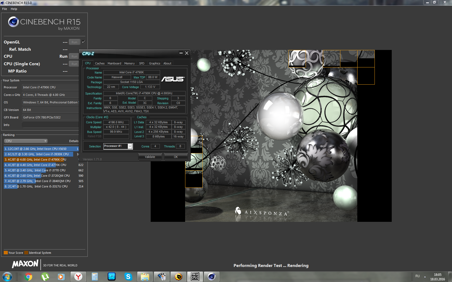Viewport: 452px width, 282px height.
Task: Click the Validate button in CPU-Z
Action: tap(150, 157)
